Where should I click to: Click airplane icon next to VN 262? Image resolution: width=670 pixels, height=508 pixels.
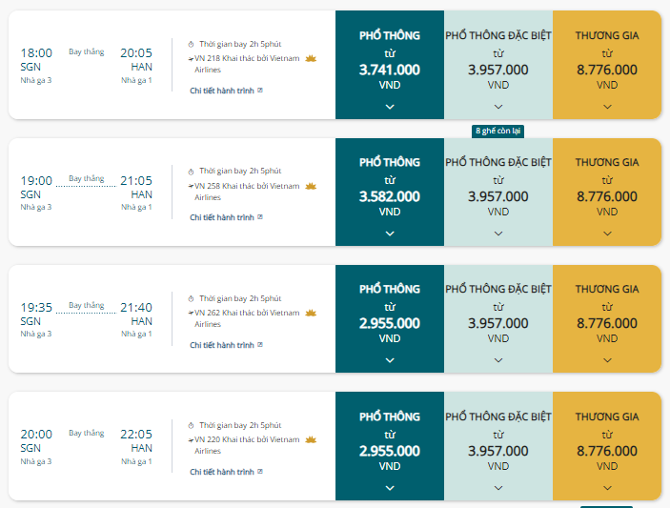[191, 313]
